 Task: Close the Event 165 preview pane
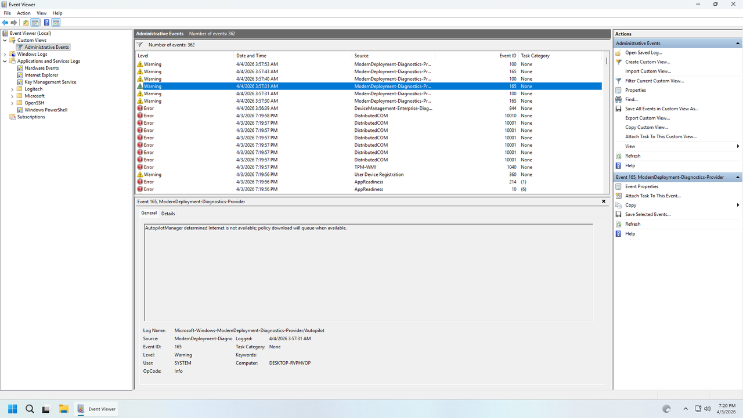pos(604,201)
